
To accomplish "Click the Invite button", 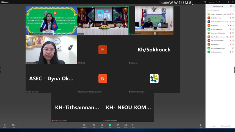I will coord(214,126).
